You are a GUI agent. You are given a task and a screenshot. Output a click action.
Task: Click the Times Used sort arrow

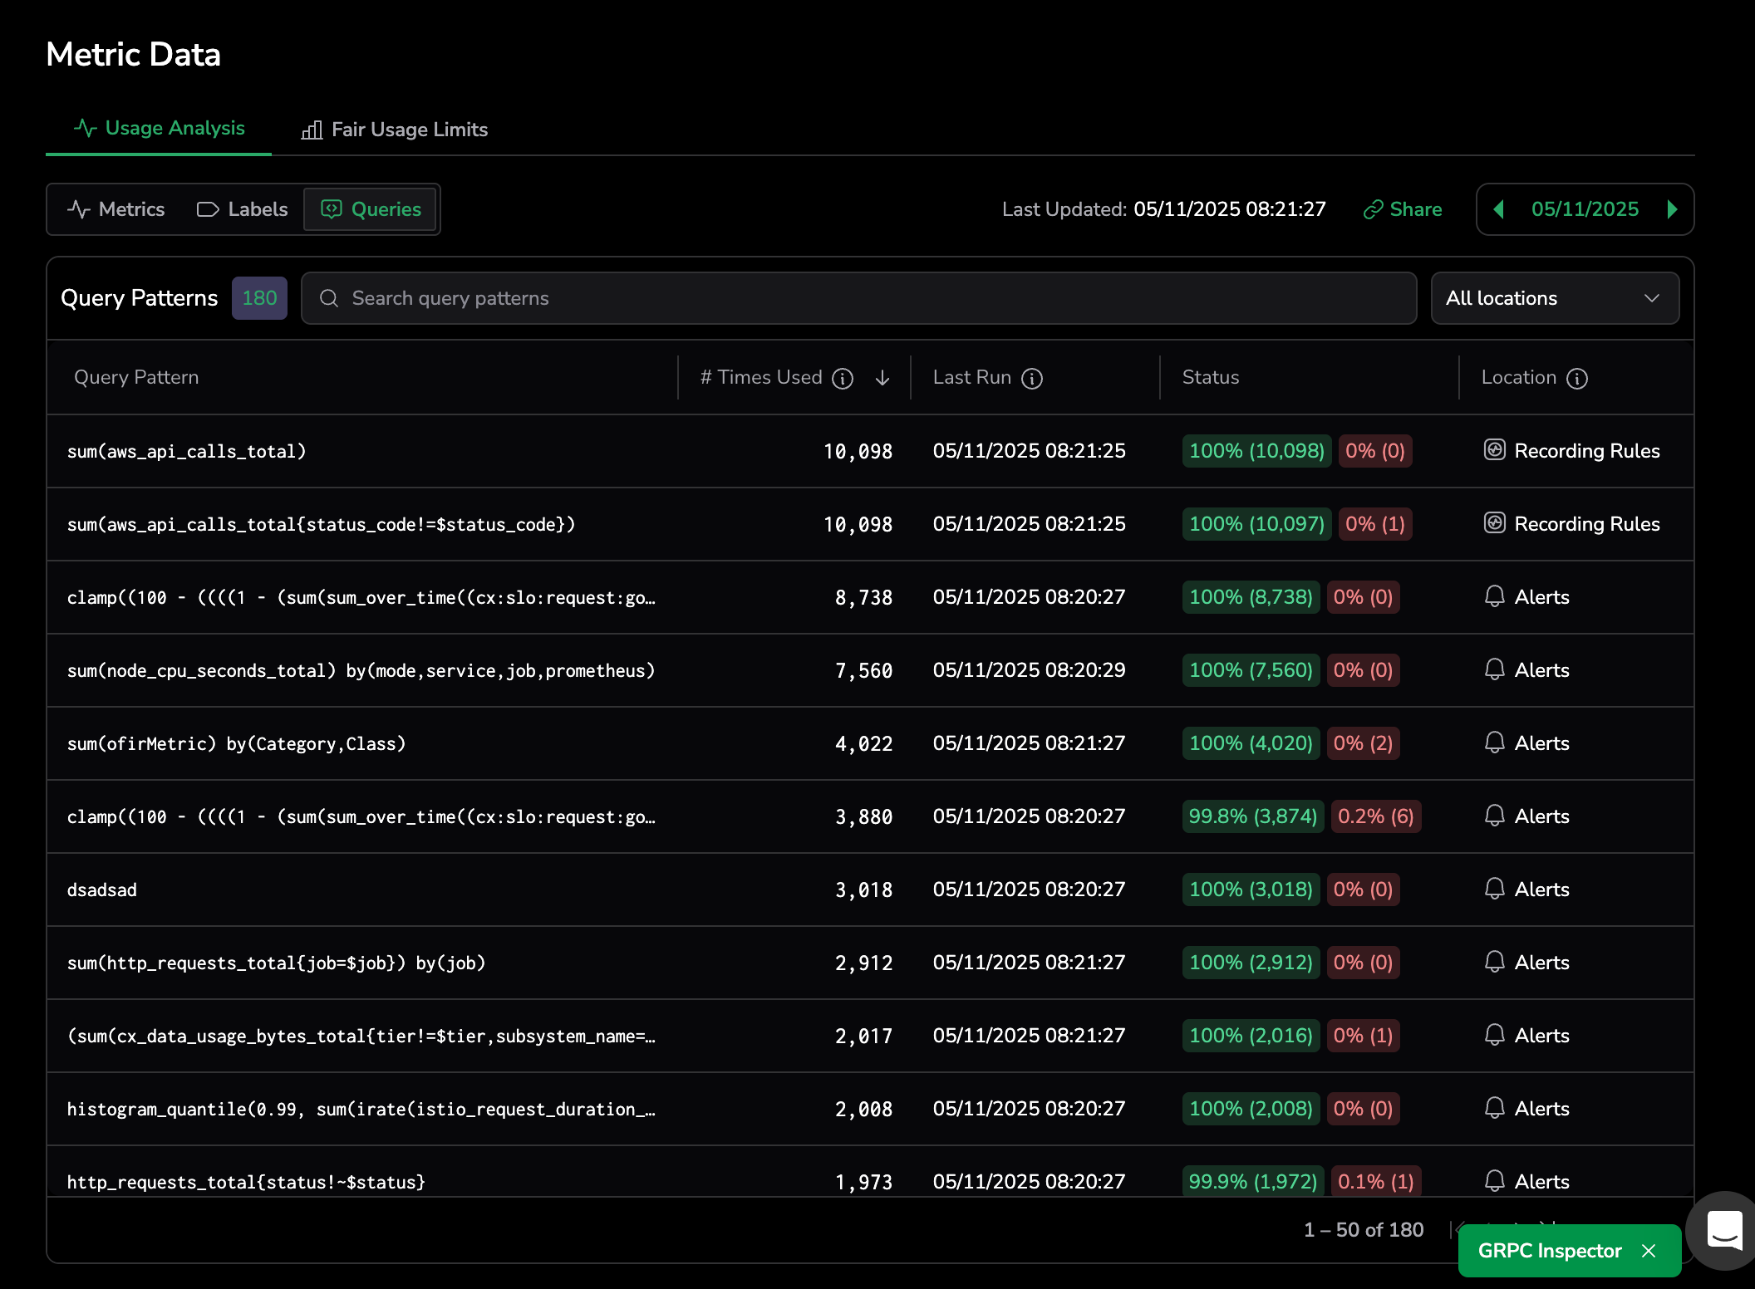882,379
